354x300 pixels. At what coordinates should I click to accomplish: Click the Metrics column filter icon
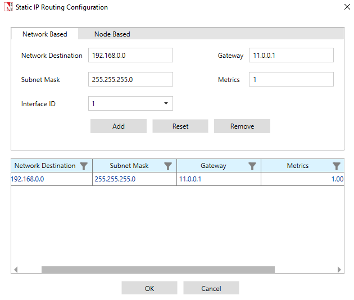(x=337, y=166)
